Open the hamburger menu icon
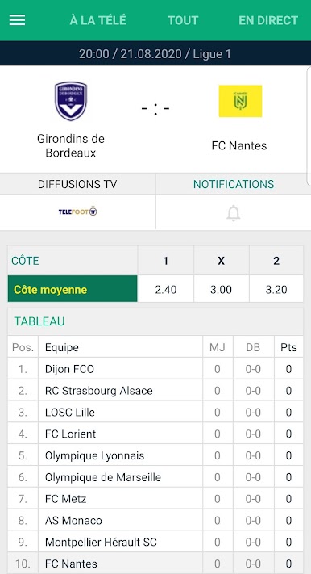The image size is (311, 574). pos(17,19)
